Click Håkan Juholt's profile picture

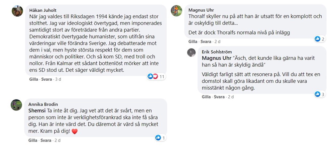[x=17, y=11]
